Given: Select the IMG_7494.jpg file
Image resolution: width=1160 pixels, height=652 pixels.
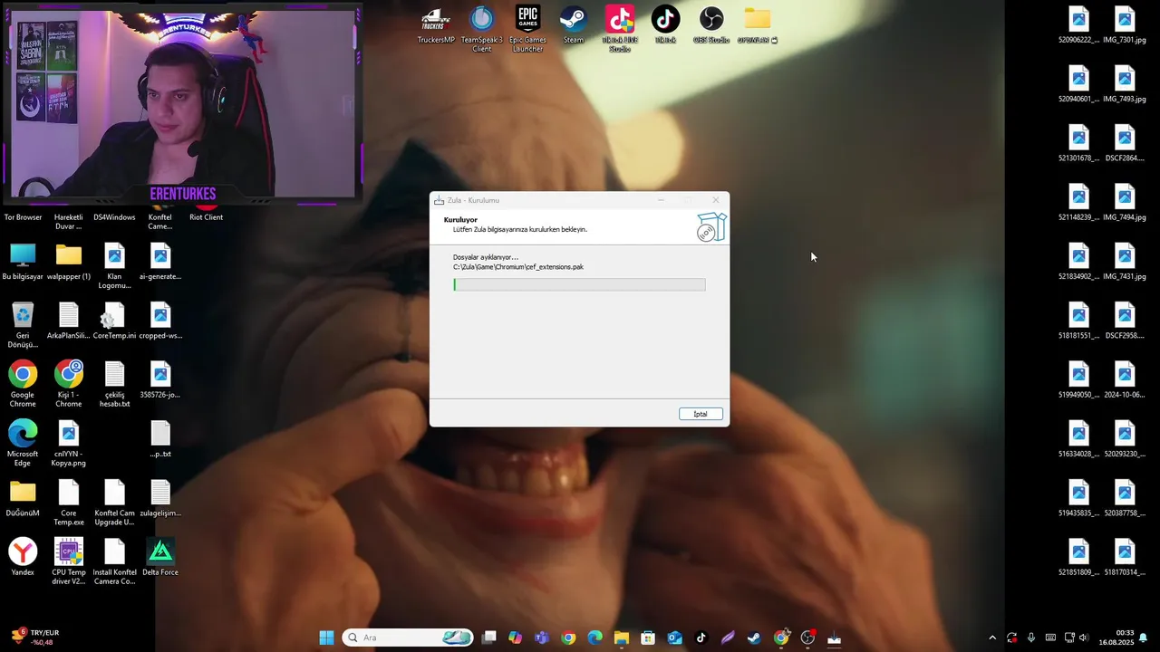Looking at the screenshot, I should point(1125,202).
